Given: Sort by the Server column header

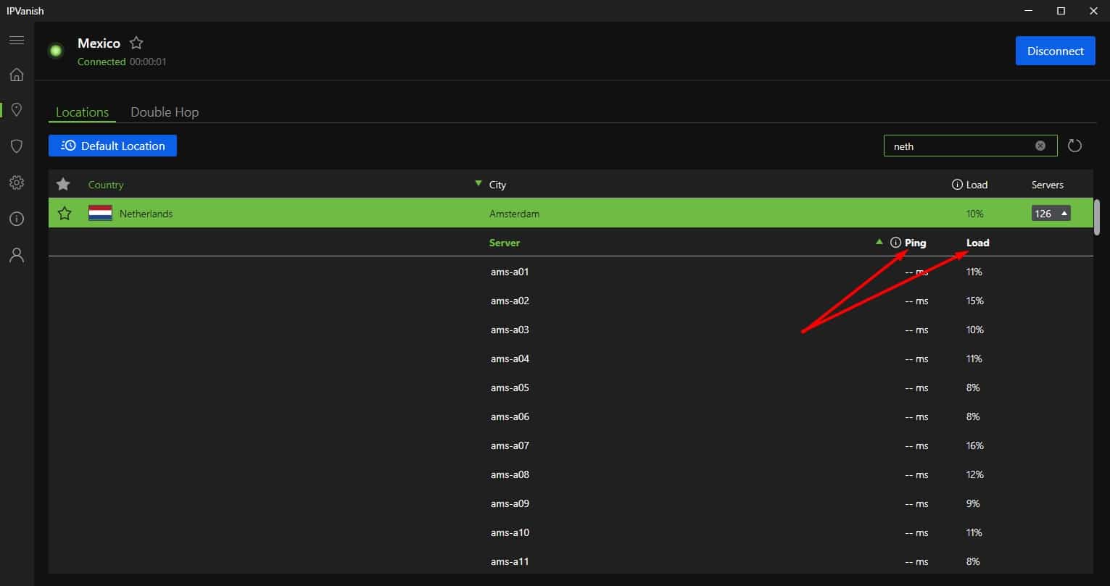Looking at the screenshot, I should [x=505, y=243].
